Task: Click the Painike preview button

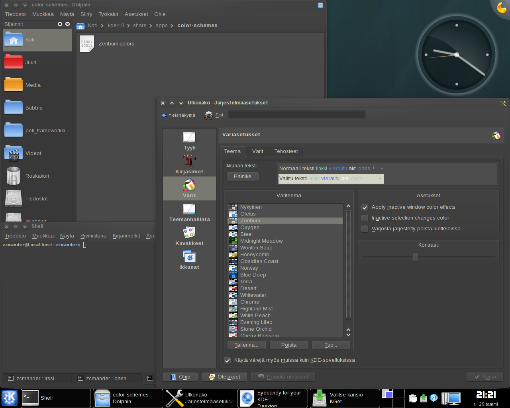Action: 243,177
